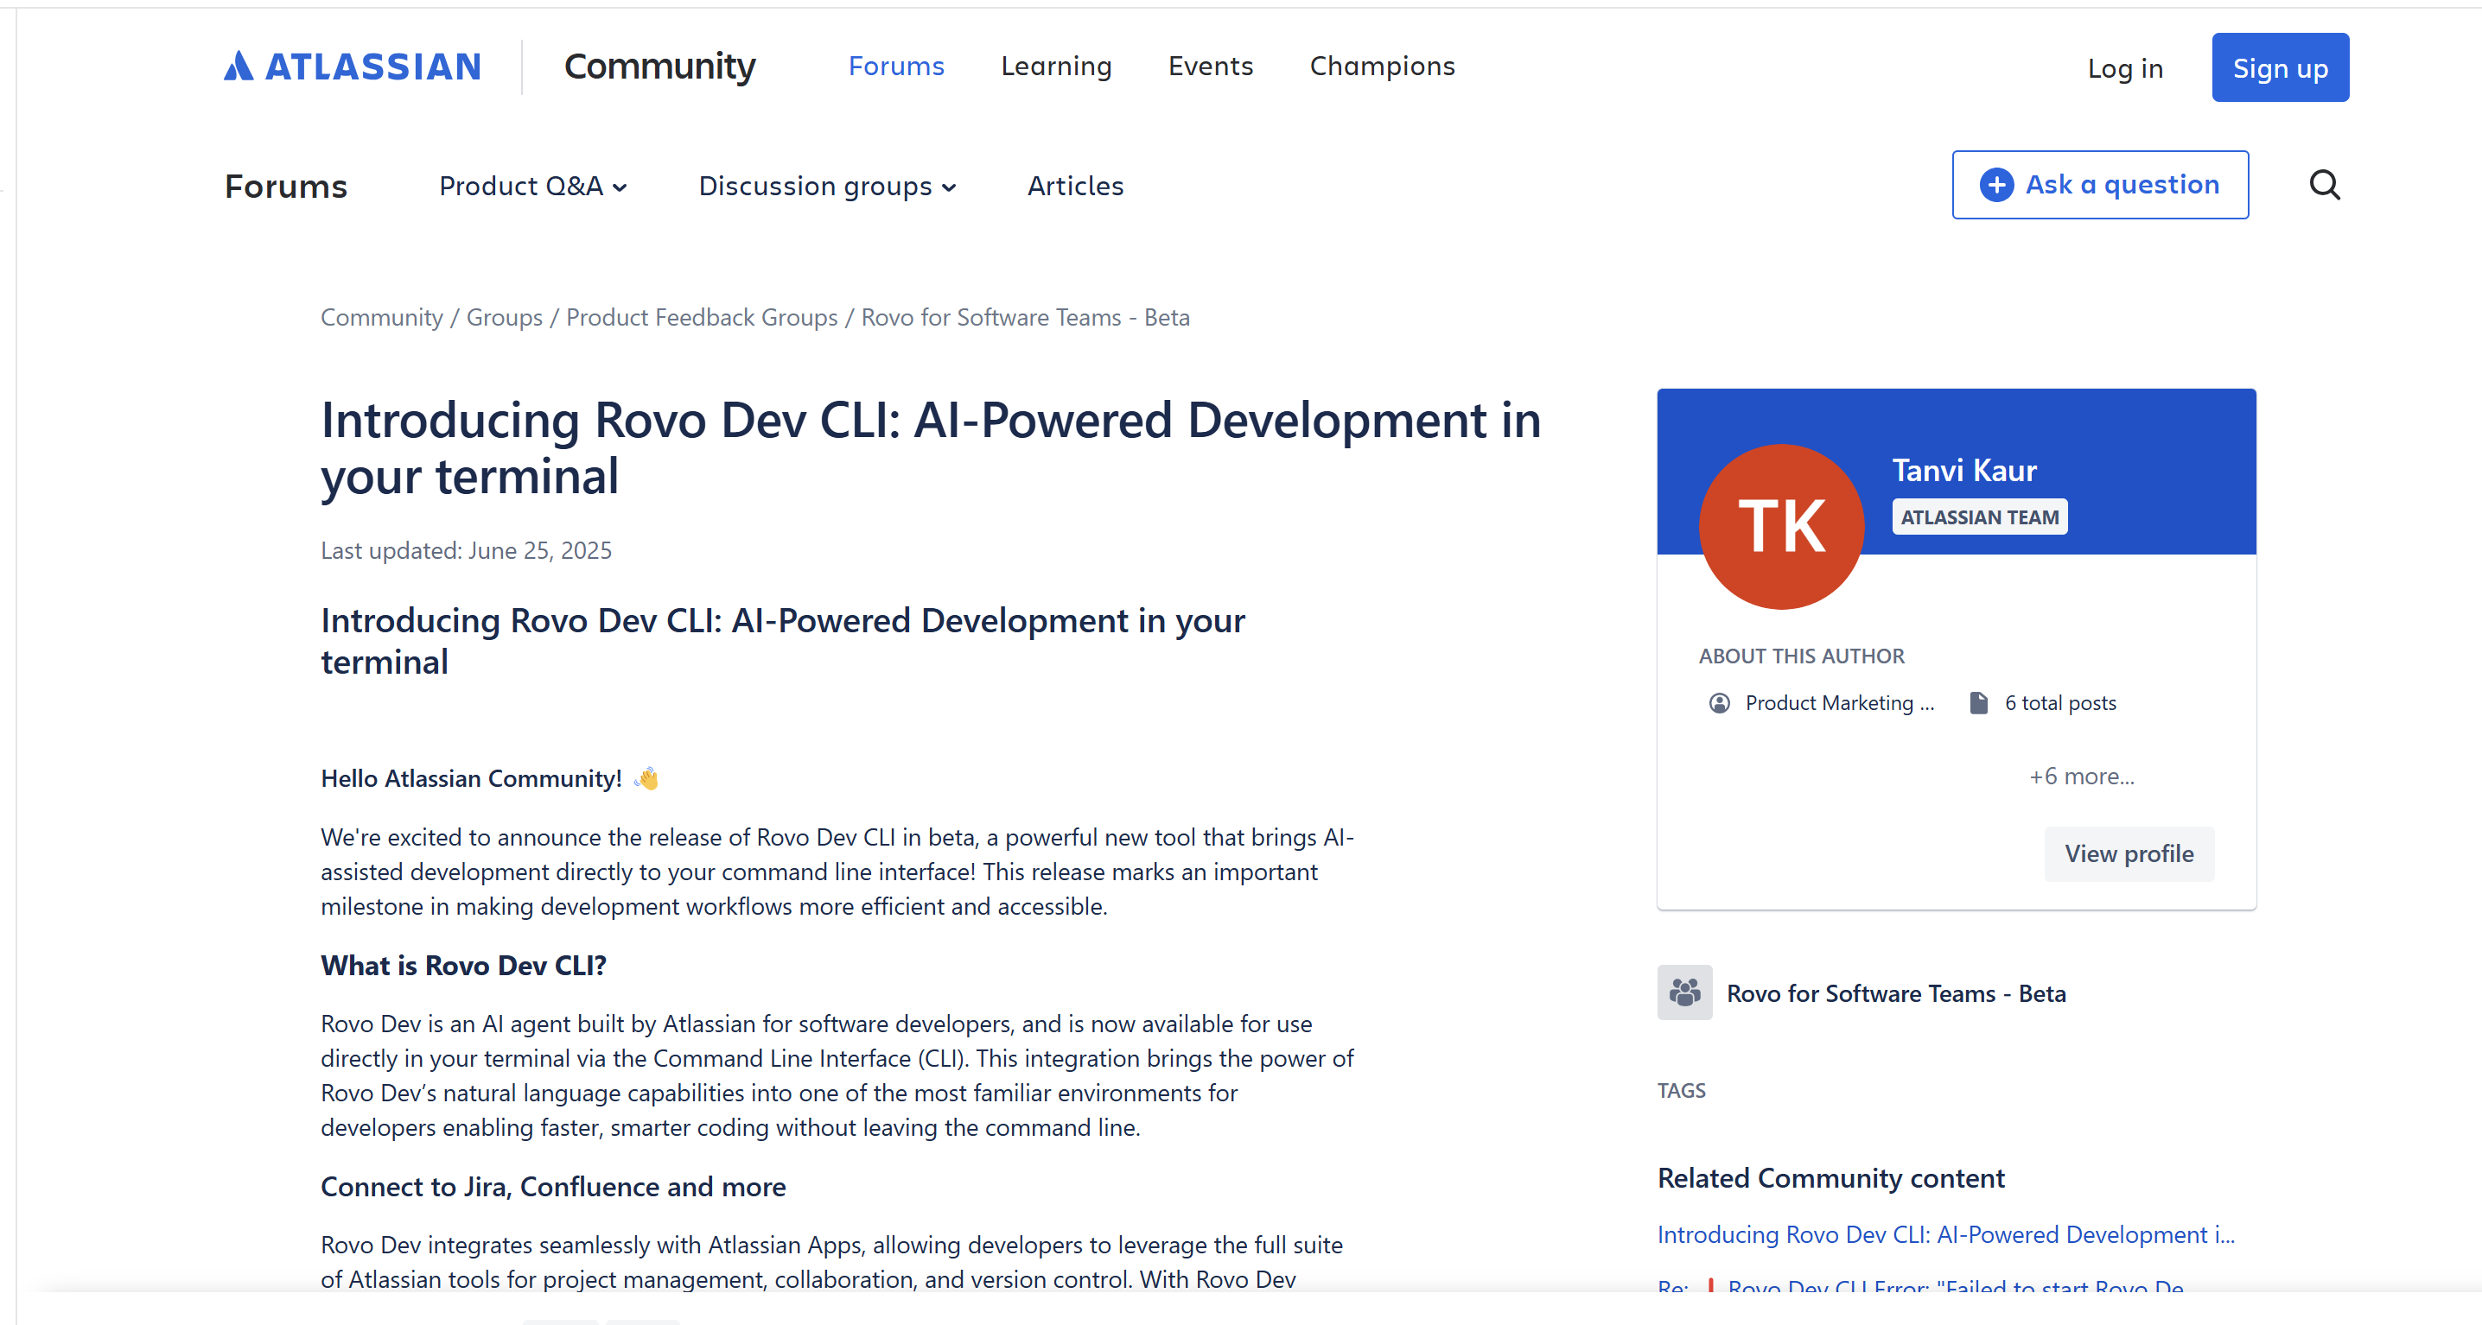Click the person icon beside Product Marketing
Image resolution: width=2482 pixels, height=1325 pixels.
tap(1719, 703)
